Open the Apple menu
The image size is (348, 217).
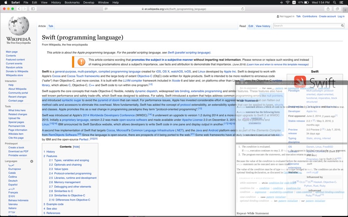pyautogui.click(x=6, y=3)
